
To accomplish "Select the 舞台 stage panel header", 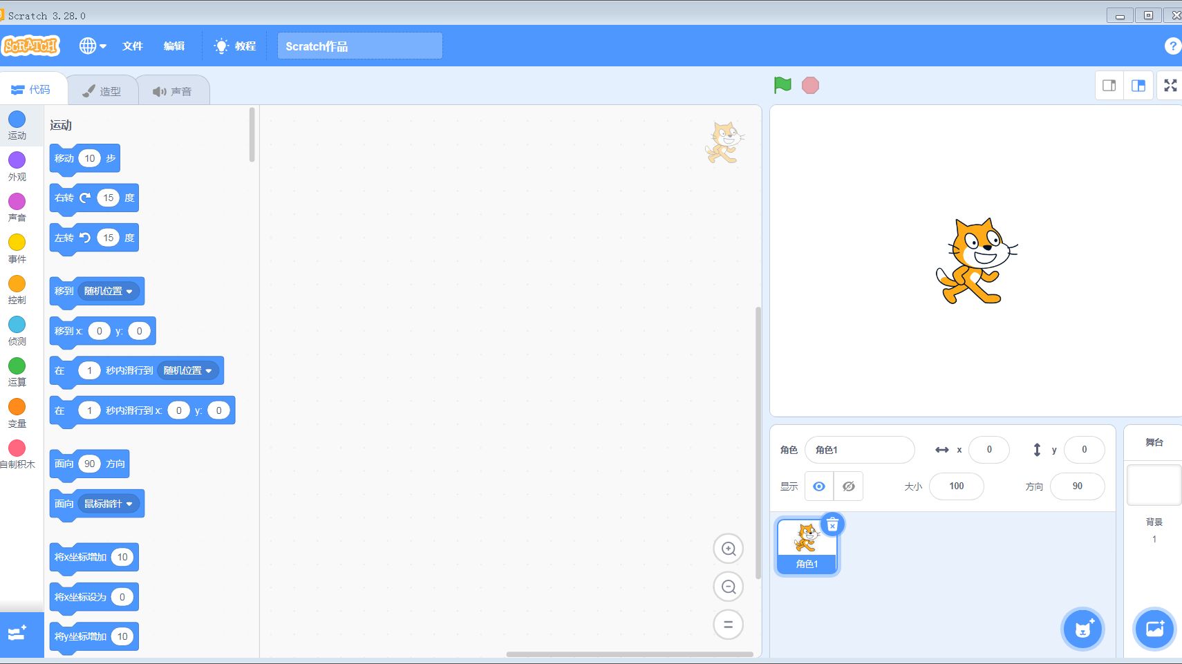I will click(x=1154, y=442).
